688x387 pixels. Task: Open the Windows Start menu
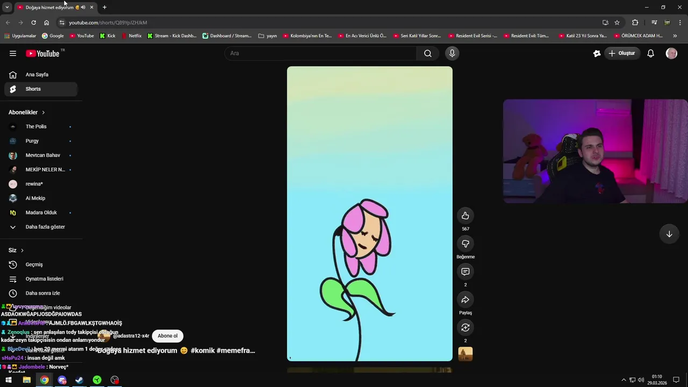(x=9, y=380)
